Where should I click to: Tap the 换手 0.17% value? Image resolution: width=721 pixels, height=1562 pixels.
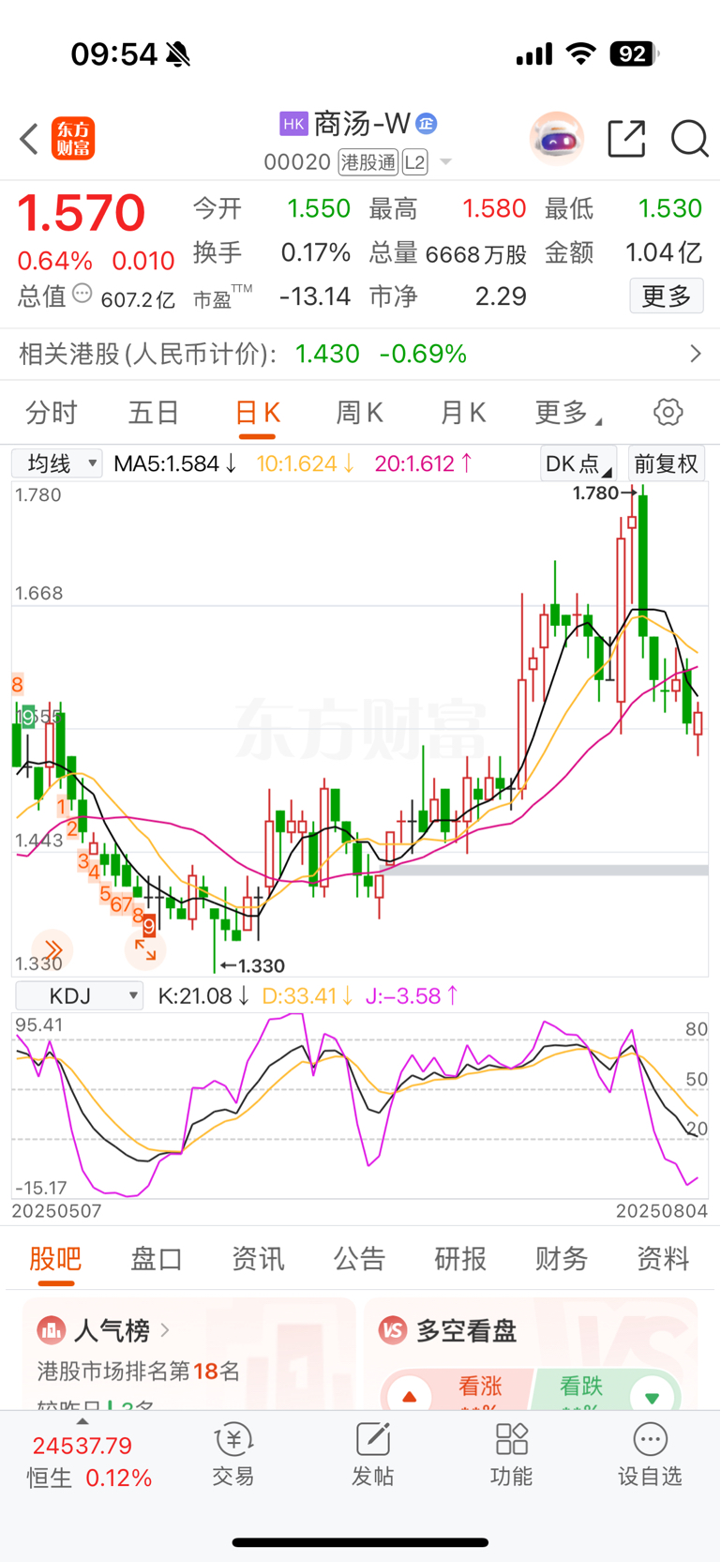[x=272, y=252]
